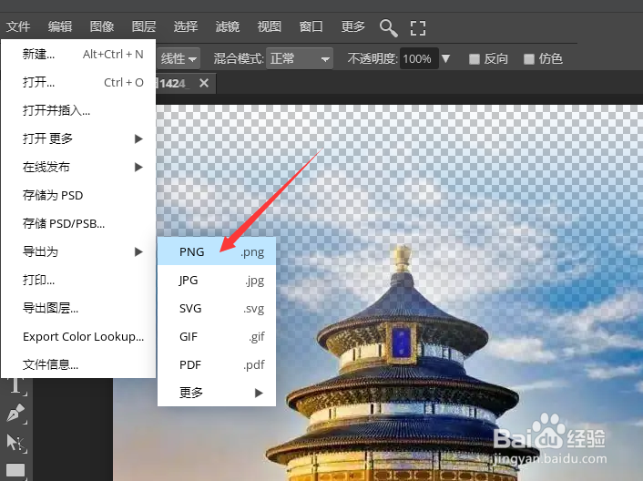Close the 1424 document tab
This screenshot has width=643, height=481.
[x=204, y=83]
